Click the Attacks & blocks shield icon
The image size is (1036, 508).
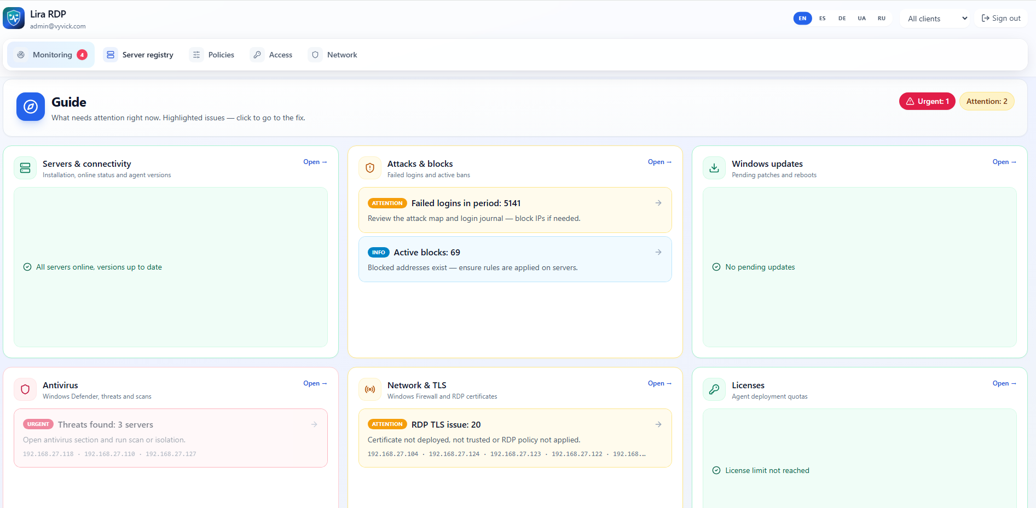pos(370,168)
